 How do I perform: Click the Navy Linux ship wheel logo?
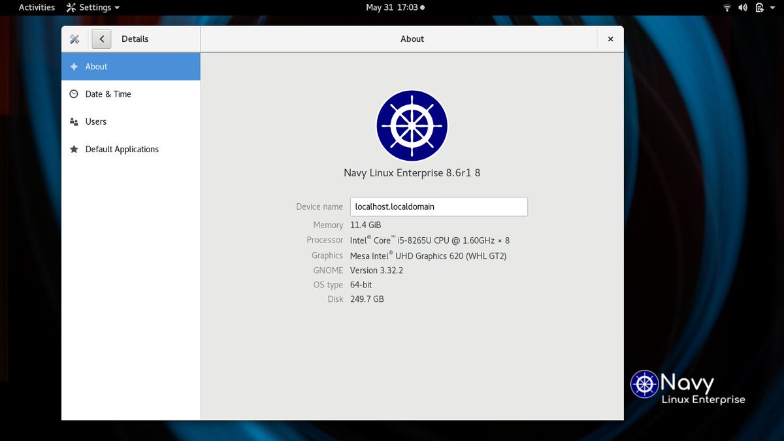pyautogui.click(x=412, y=126)
